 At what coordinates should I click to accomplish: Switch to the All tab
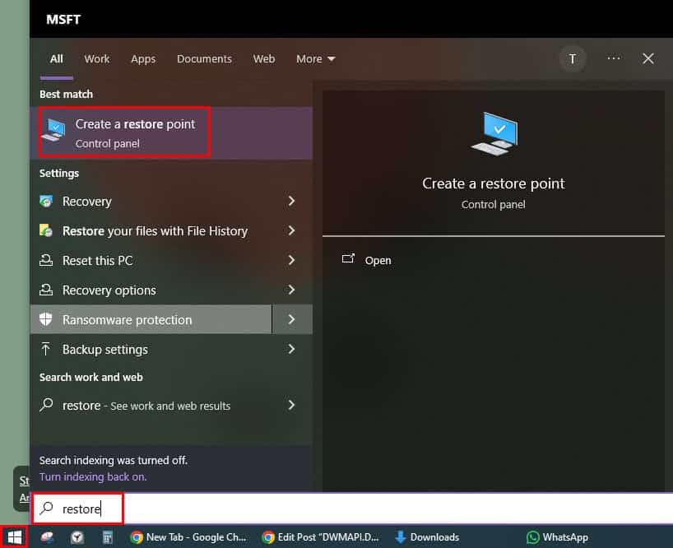tap(56, 59)
